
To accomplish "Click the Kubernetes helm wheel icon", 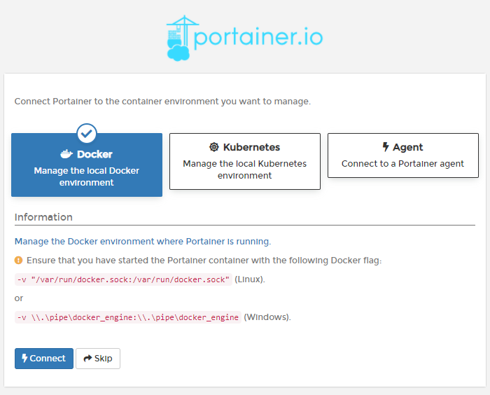I will tap(214, 147).
